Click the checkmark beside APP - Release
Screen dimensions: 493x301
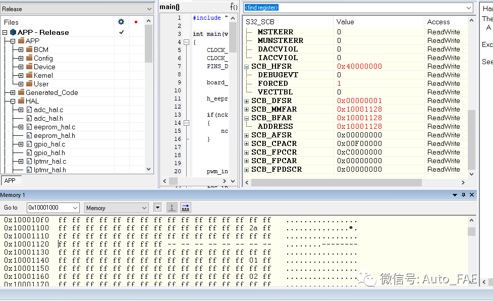[121, 32]
